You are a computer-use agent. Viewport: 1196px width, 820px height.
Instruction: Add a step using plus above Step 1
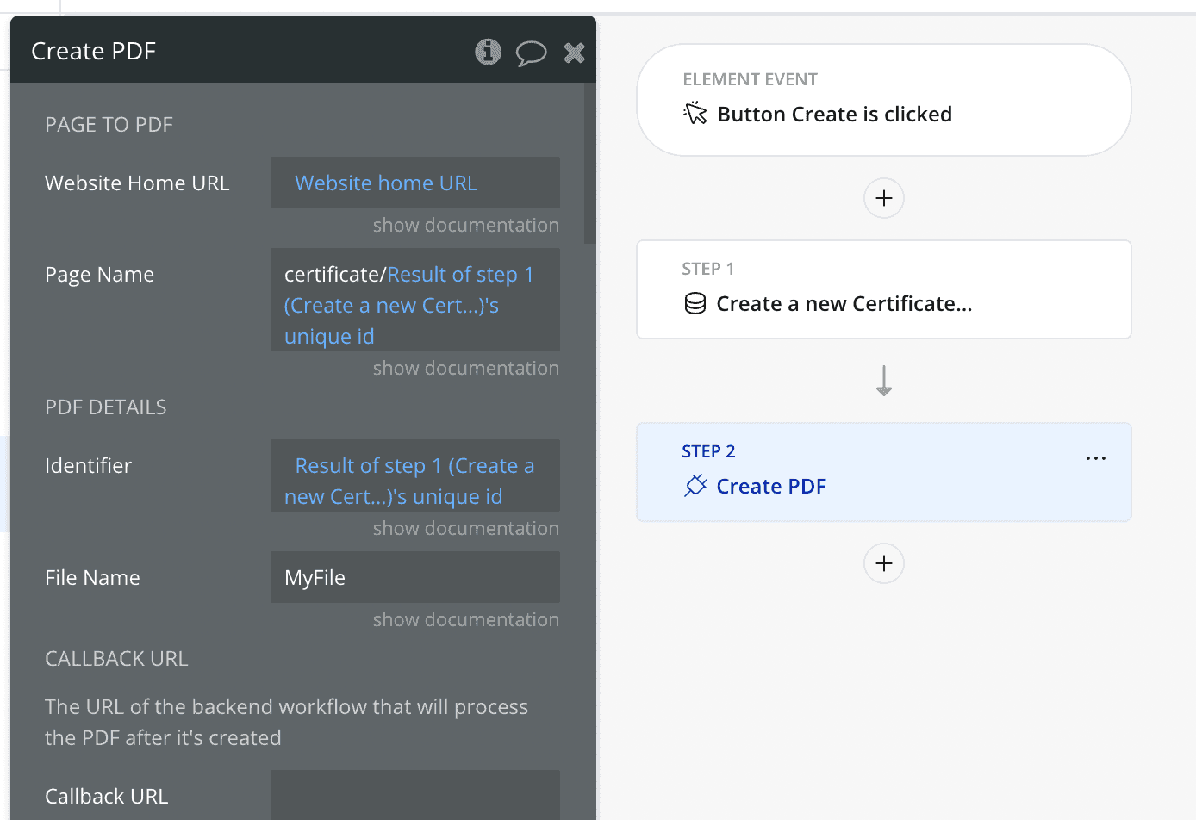tap(883, 198)
